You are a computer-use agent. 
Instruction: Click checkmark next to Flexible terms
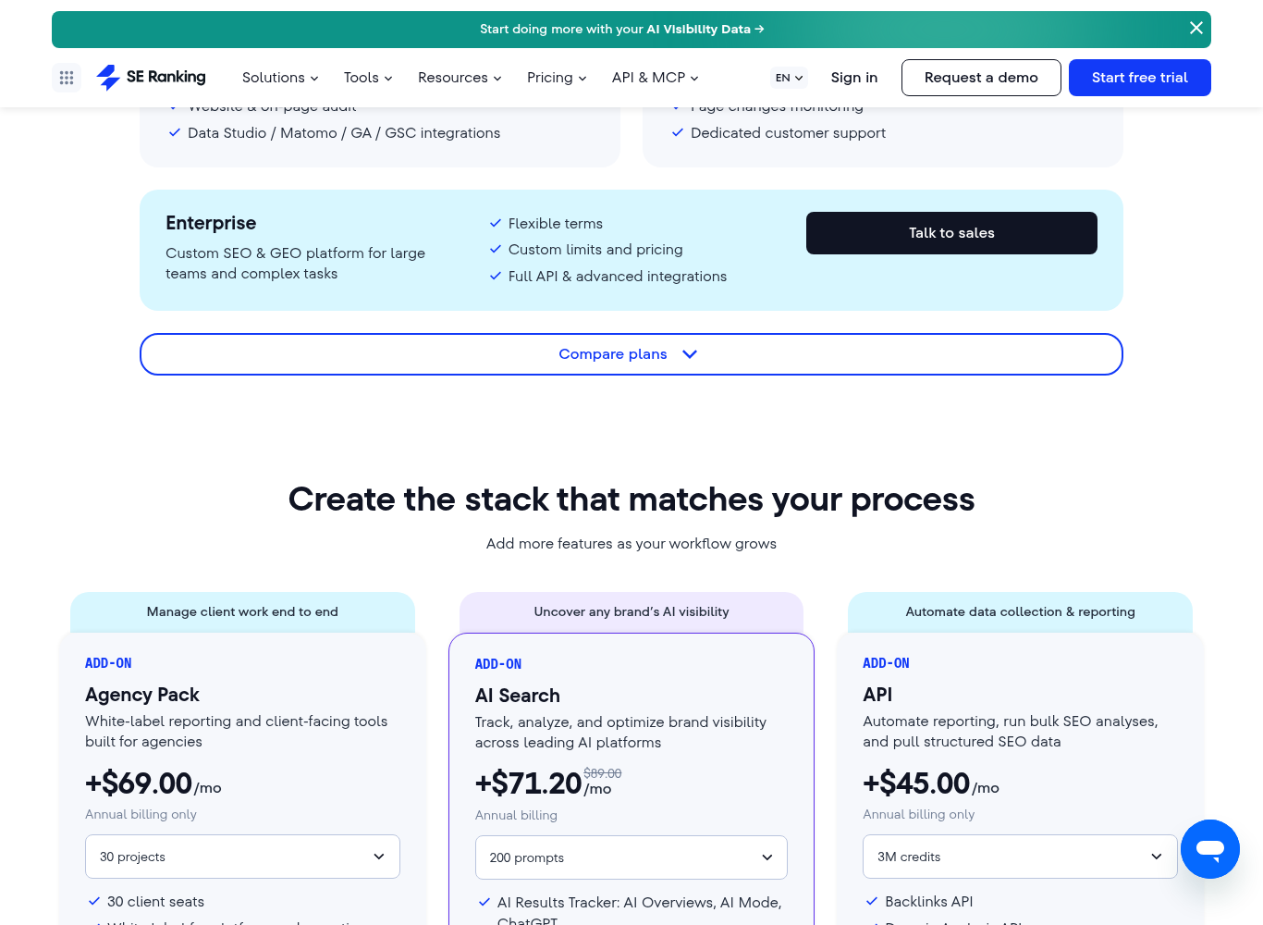(x=496, y=223)
